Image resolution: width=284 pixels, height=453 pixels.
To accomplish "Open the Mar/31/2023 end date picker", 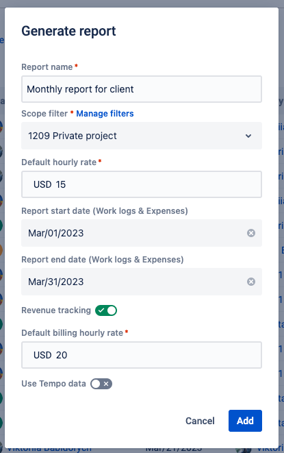I will tap(133, 282).
